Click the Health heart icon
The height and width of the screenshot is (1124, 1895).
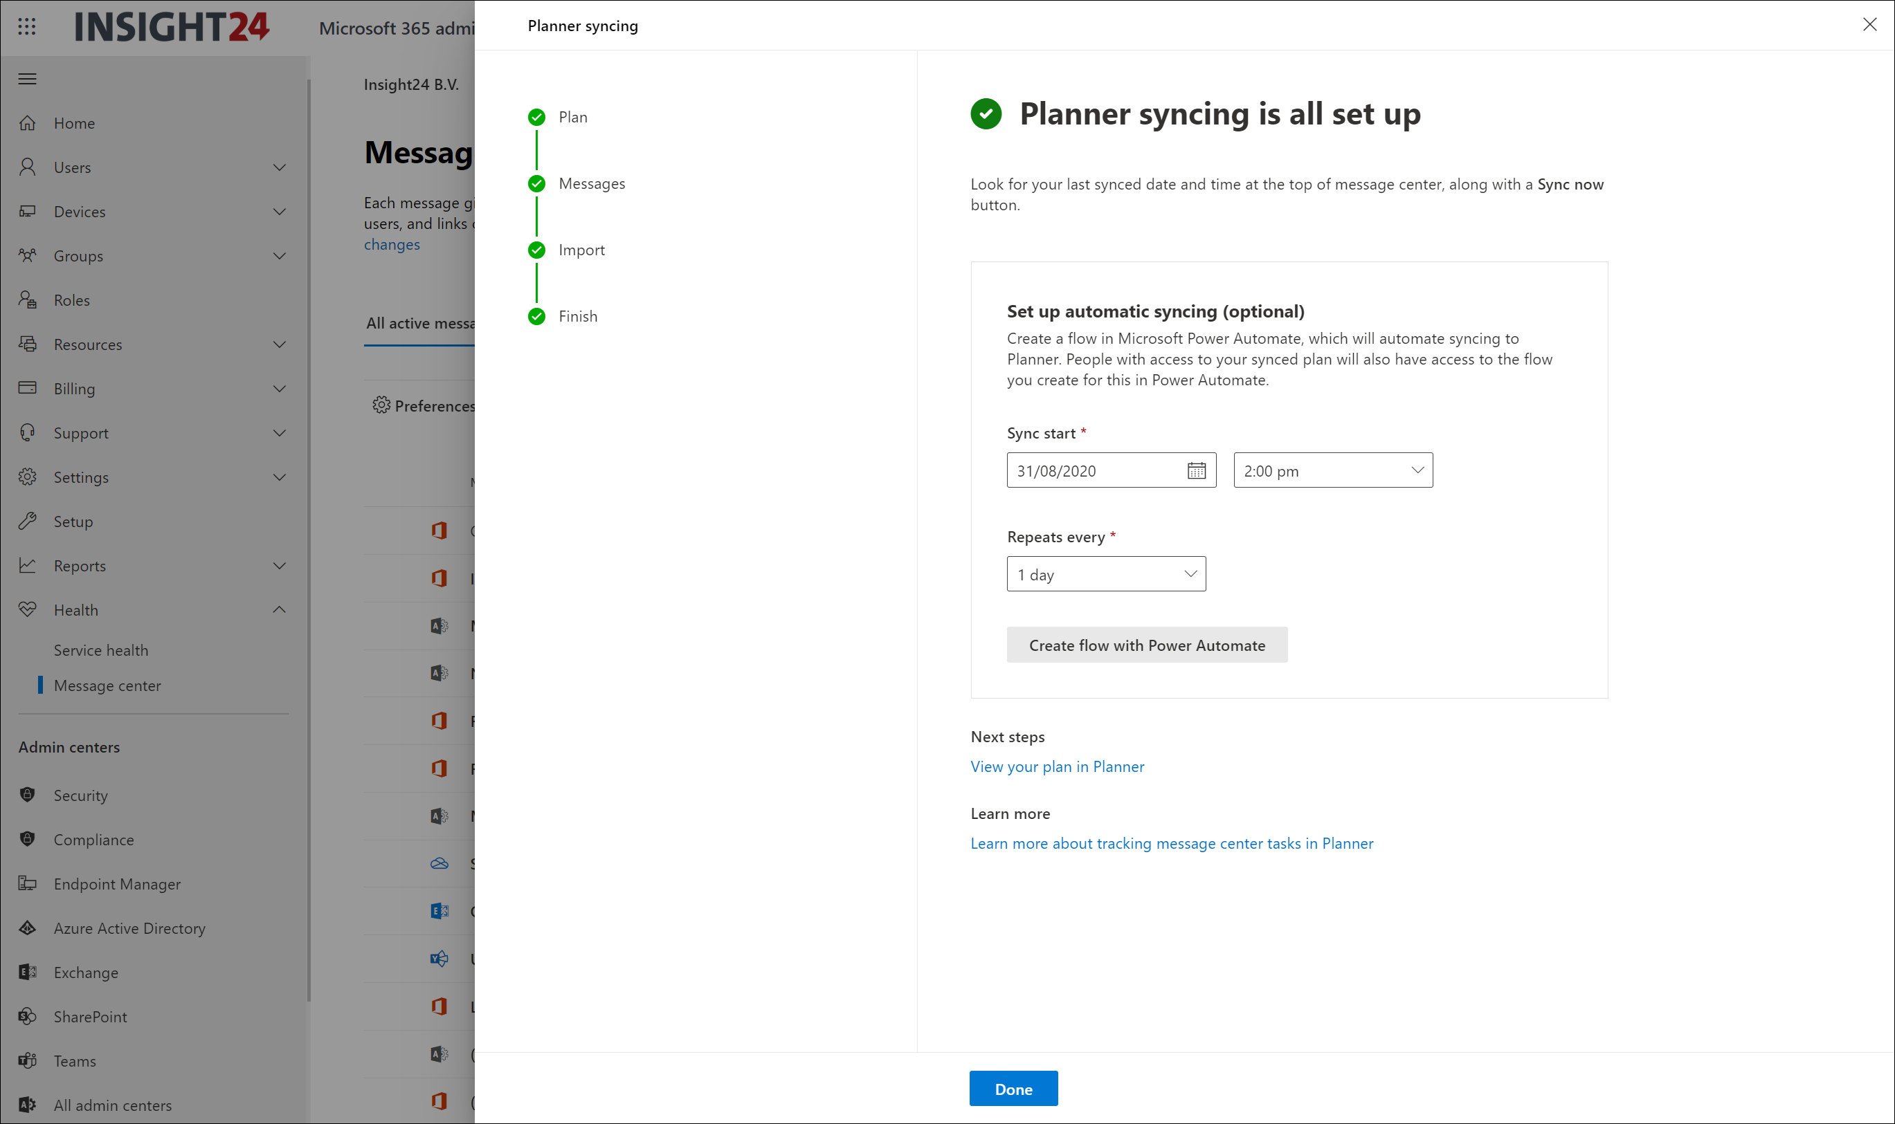point(27,609)
